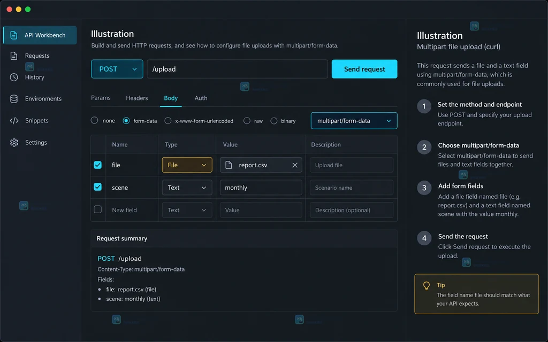Viewport: 548px width, 342px height.
Task: Uncheck the file field row checkbox
Action: point(97,165)
